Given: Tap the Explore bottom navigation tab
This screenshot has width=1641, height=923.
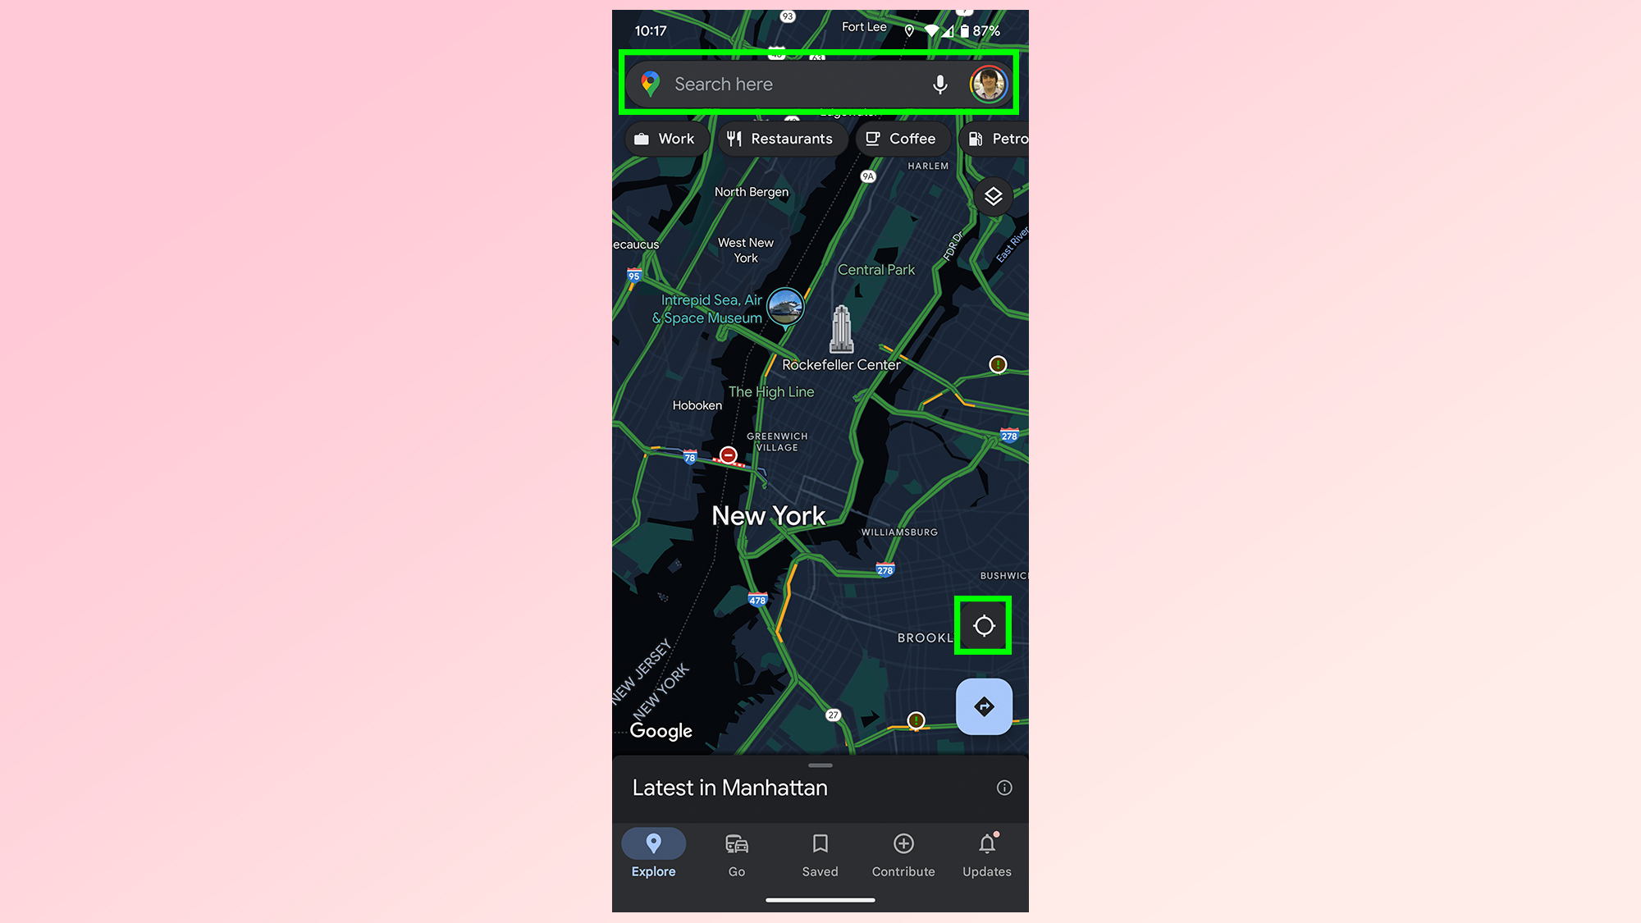Looking at the screenshot, I should [652, 854].
